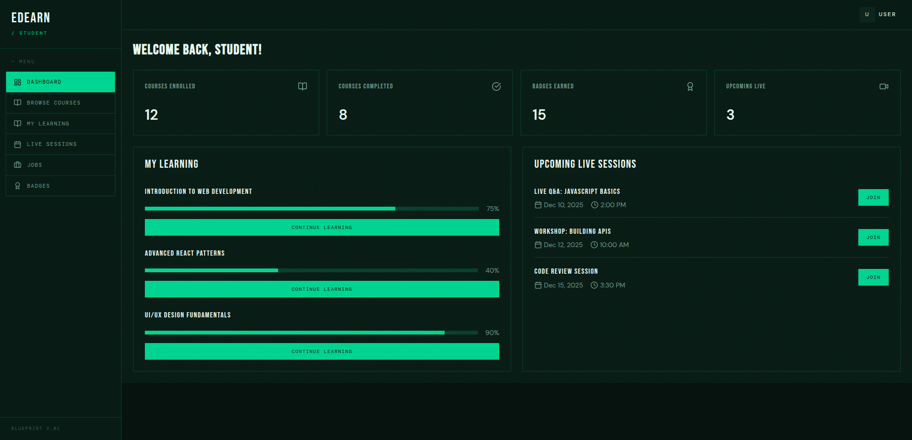912x440 pixels.
Task: Click the UI/UX Design Fundamentals progress bar
Action: pyautogui.click(x=311, y=333)
